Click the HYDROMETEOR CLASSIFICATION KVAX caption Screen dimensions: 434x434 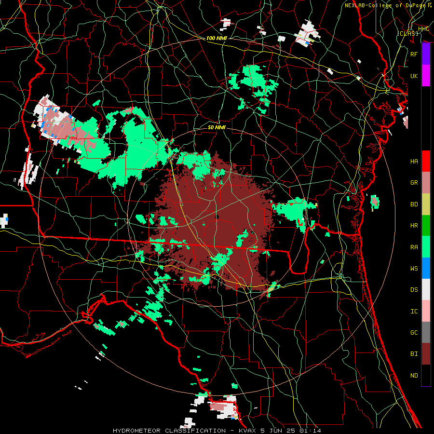pos(217,431)
